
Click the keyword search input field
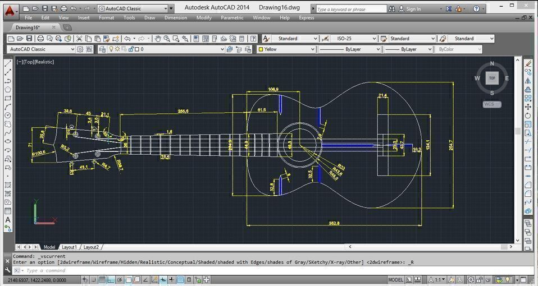pyautogui.click(x=350, y=9)
